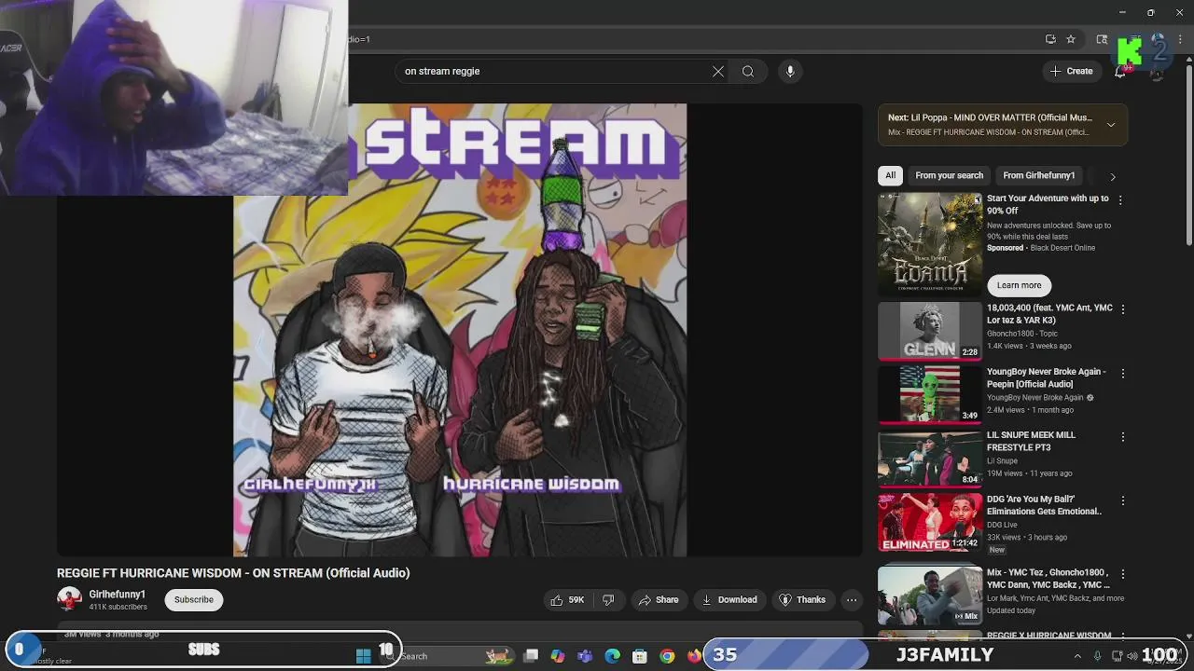
Task: Share the ON STREAM video
Action: click(659, 600)
